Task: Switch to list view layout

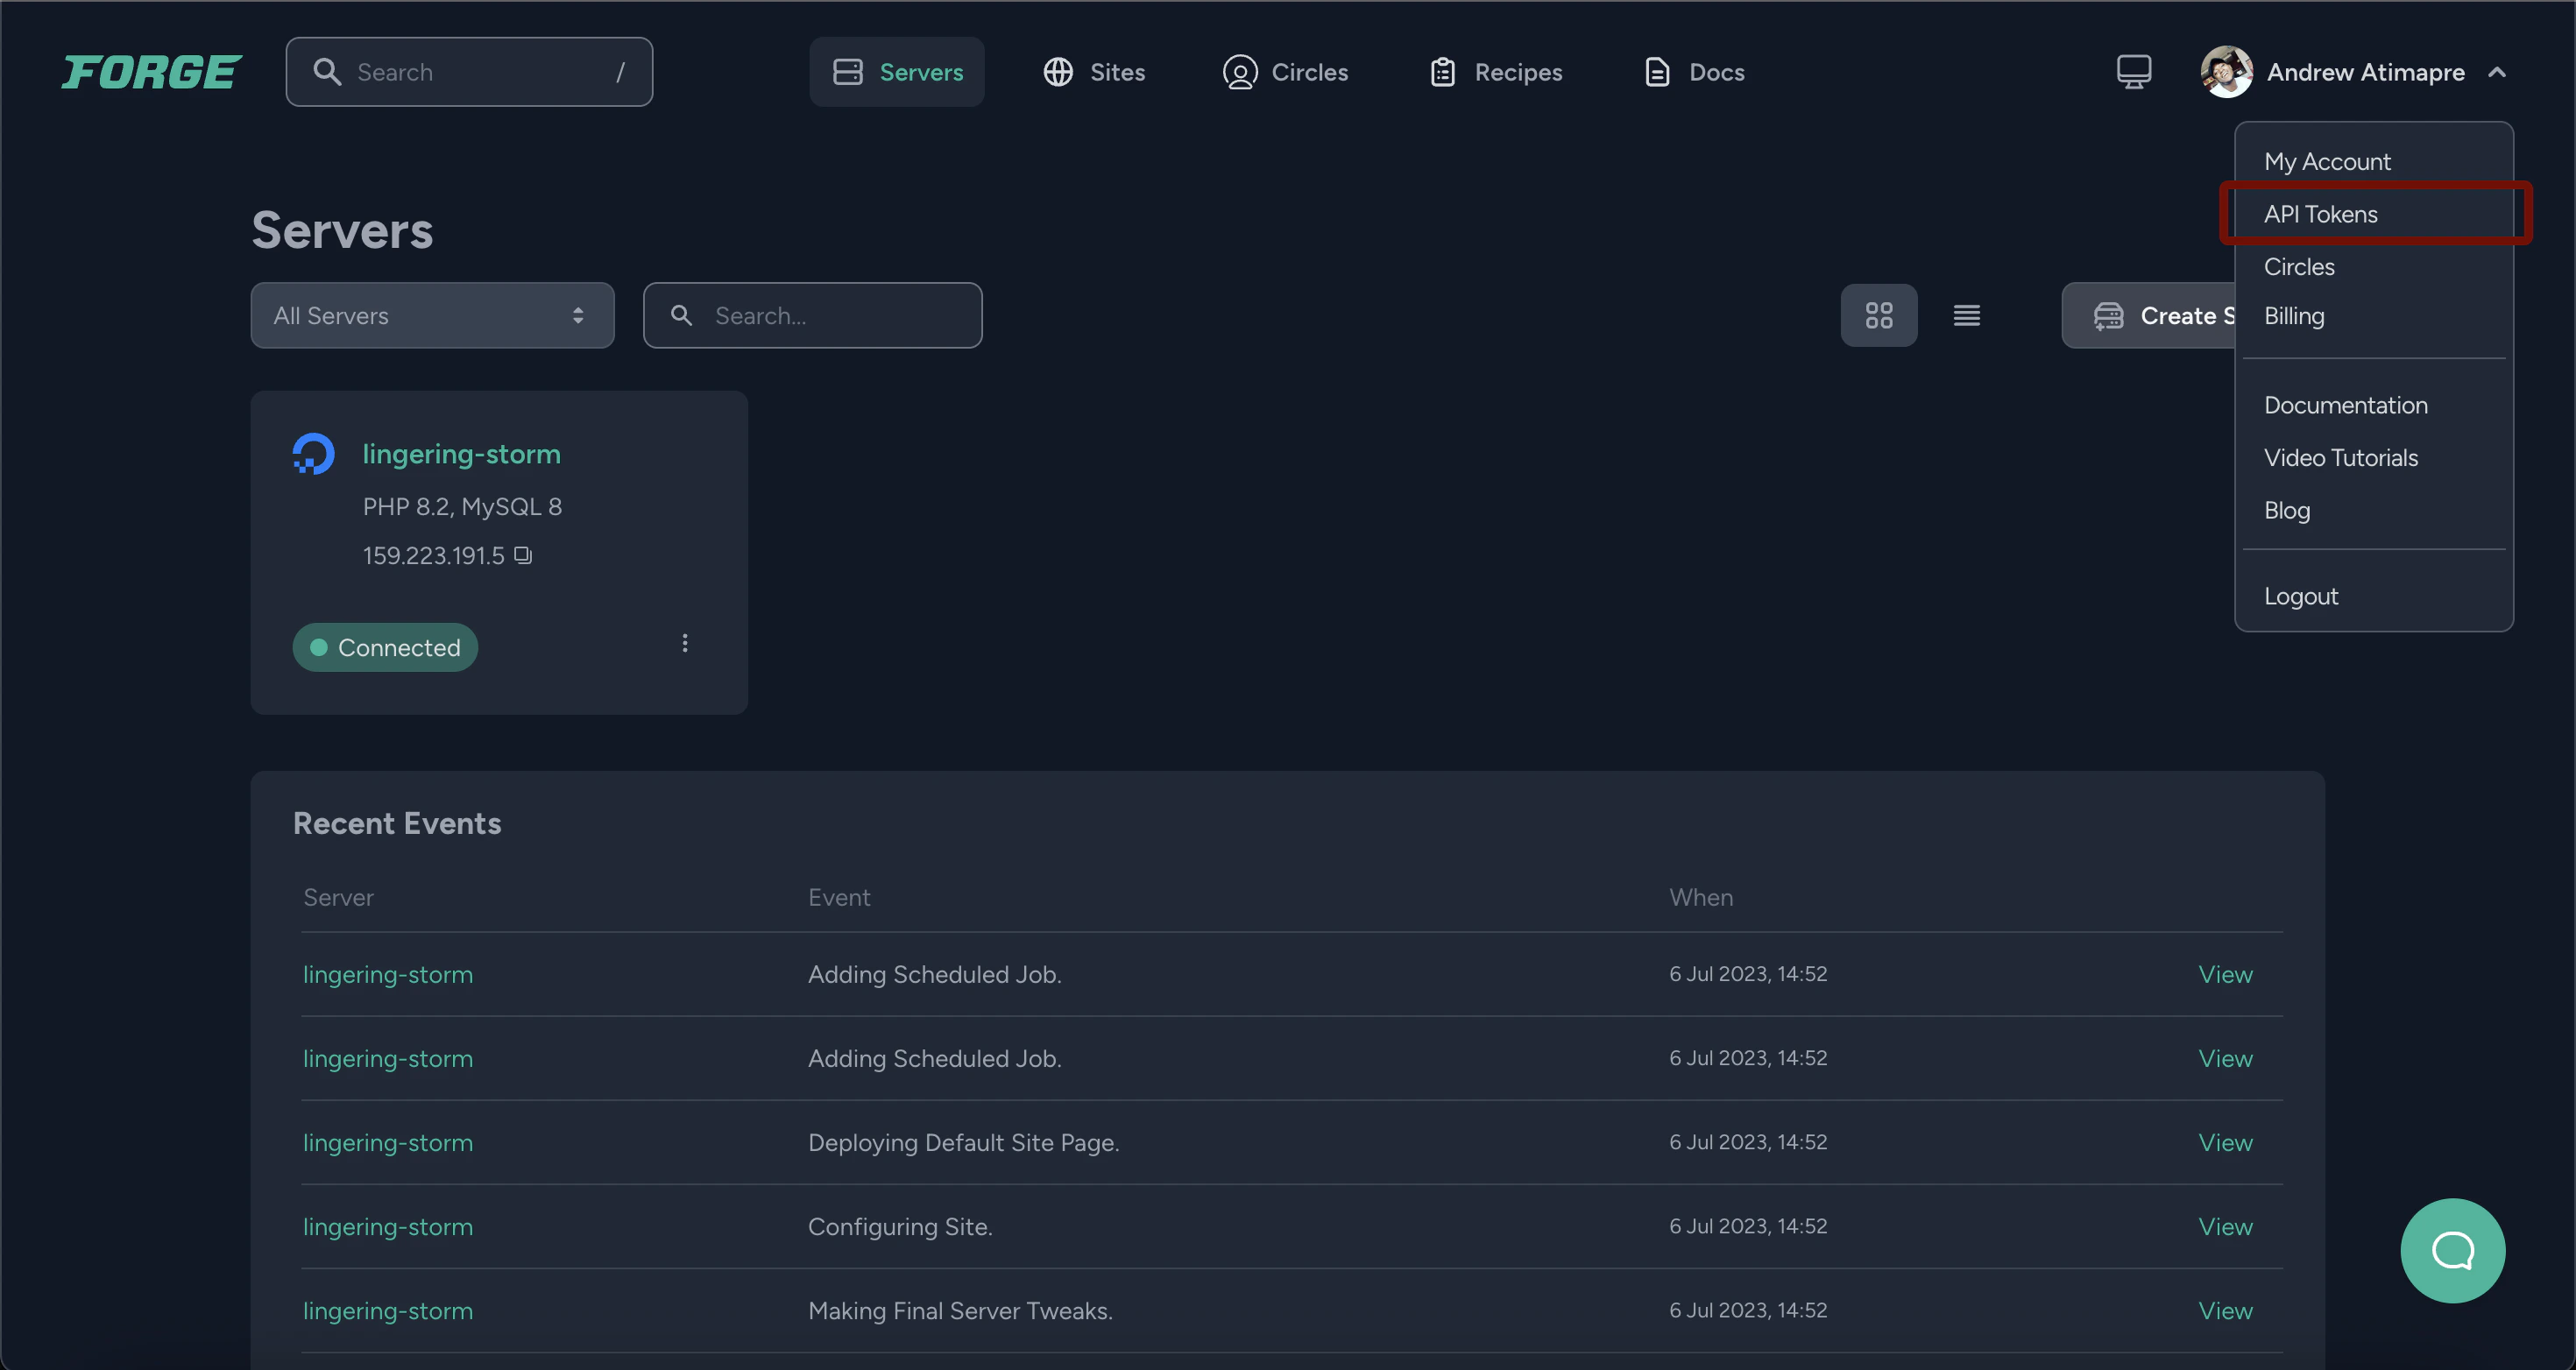Action: (x=1966, y=315)
